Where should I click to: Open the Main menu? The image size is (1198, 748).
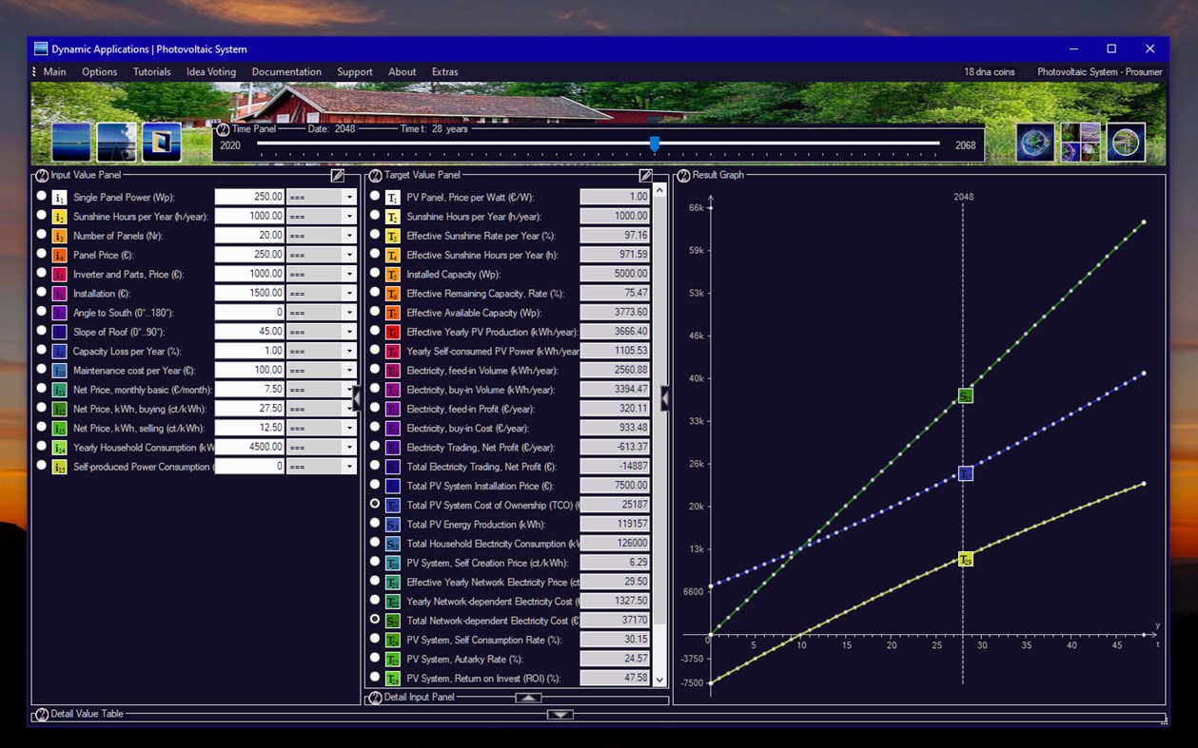click(54, 72)
